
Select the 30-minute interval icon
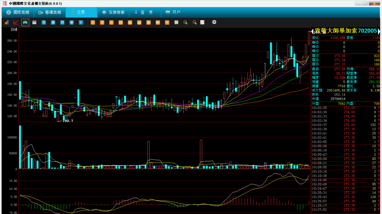129,22
